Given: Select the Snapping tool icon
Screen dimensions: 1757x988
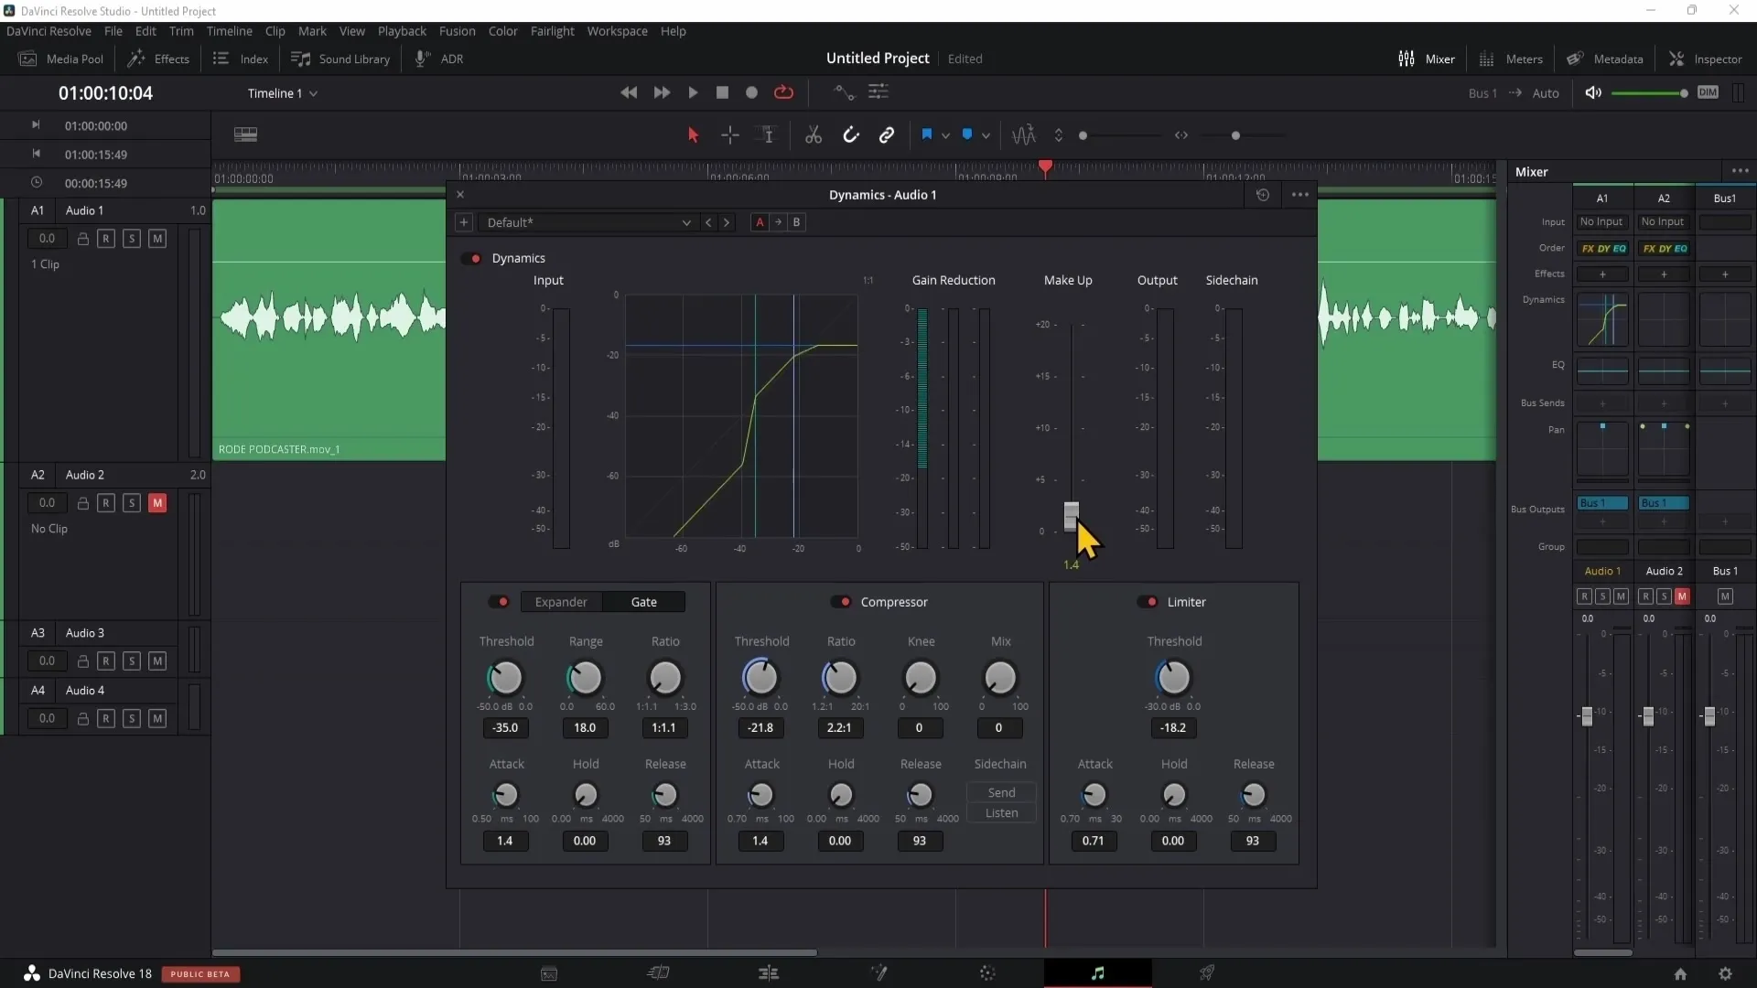Looking at the screenshot, I should tap(851, 135).
